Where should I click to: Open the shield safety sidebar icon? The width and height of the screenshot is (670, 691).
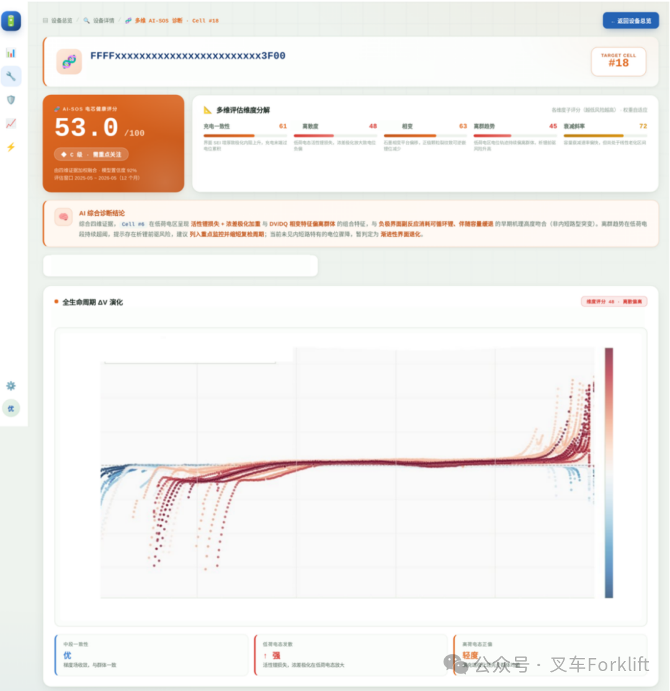(x=11, y=100)
